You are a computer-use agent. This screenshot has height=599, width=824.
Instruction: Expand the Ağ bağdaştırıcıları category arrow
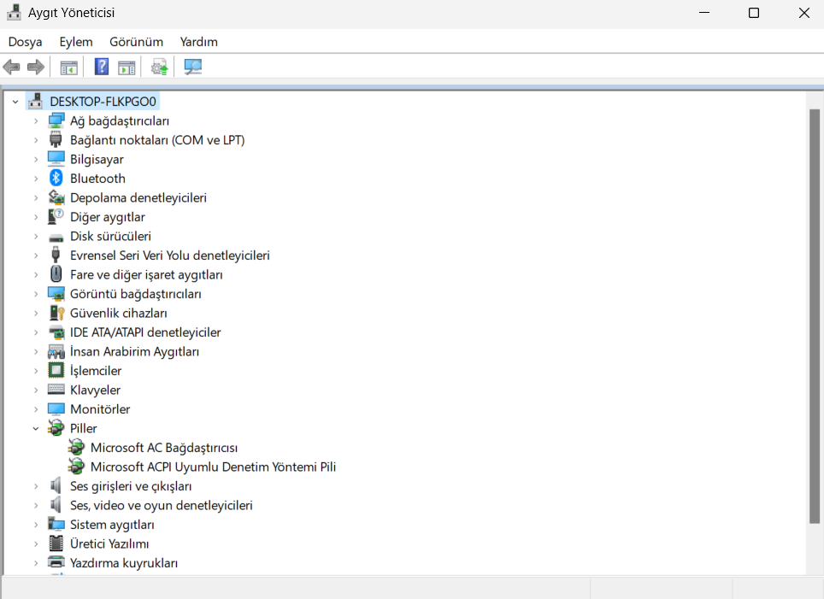point(36,121)
